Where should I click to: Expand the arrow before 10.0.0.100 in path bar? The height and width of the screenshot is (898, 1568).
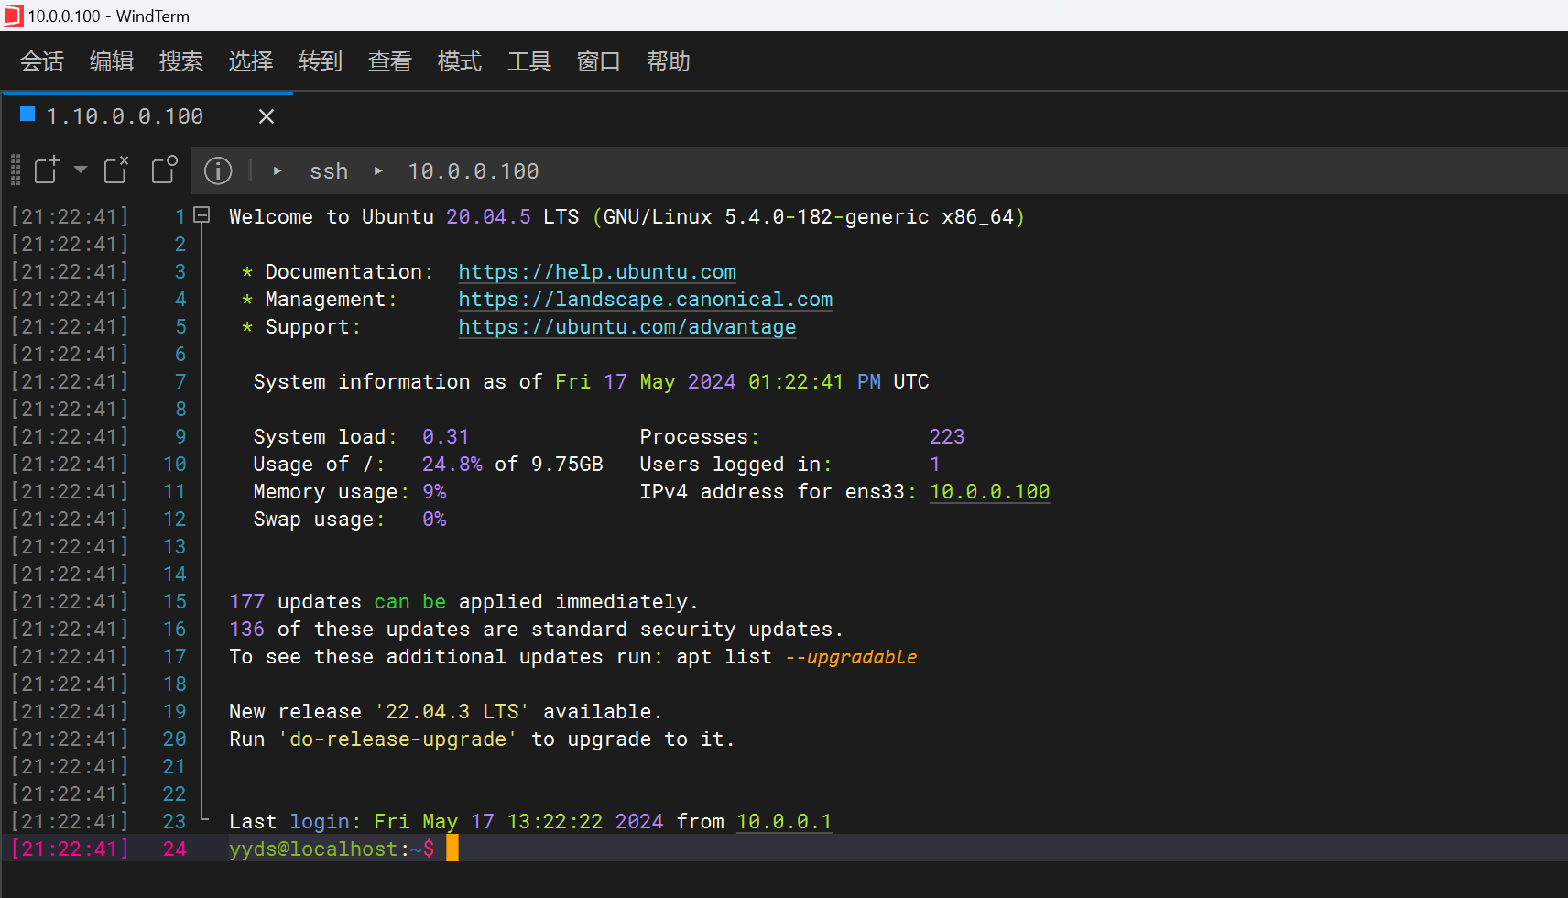(x=378, y=171)
